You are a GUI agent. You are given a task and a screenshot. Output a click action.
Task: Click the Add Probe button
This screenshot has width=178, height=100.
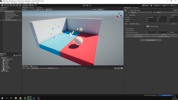click(138, 35)
